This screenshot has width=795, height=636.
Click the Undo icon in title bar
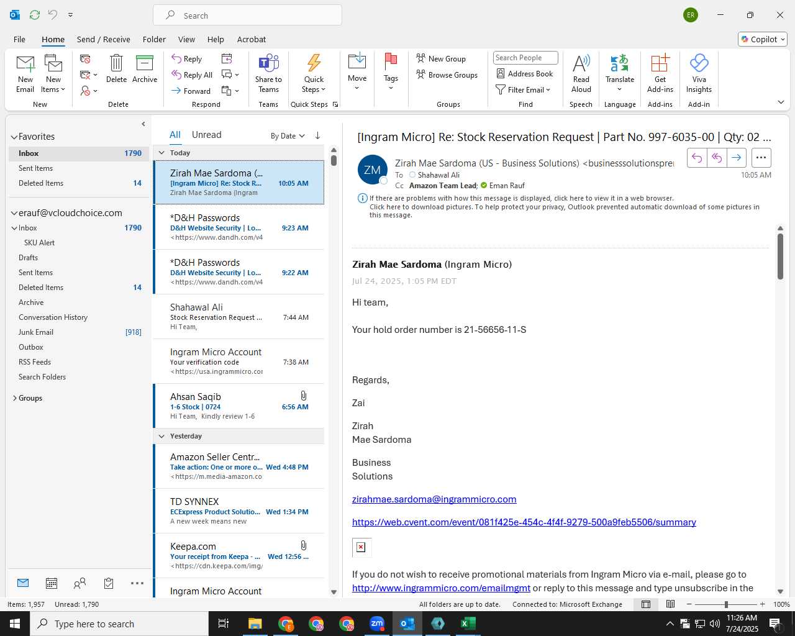53,14
